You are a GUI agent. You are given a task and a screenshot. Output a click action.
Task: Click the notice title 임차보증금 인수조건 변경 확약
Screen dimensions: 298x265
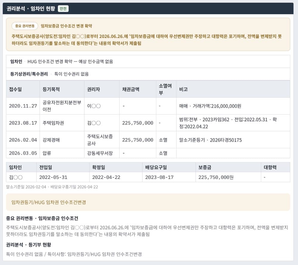pyautogui.click(x=66, y=26)
